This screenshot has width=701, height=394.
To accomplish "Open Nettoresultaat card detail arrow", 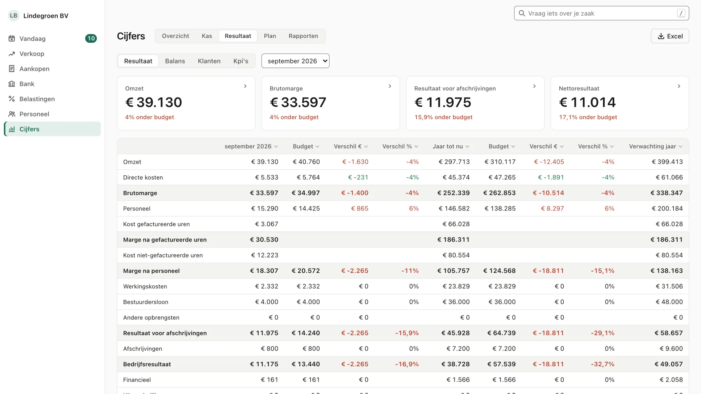I will coord(679,86).
